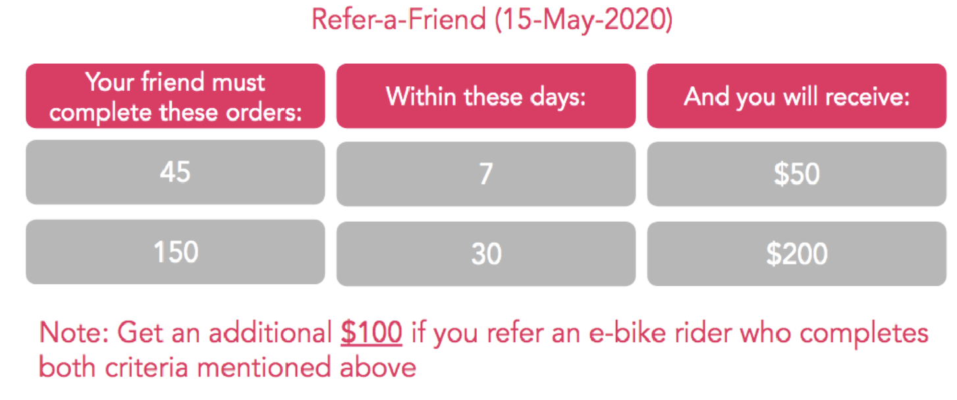957x400 pixels.
Task: Click the underlined $100 bonus amount
Action: [x=371, y=334]
